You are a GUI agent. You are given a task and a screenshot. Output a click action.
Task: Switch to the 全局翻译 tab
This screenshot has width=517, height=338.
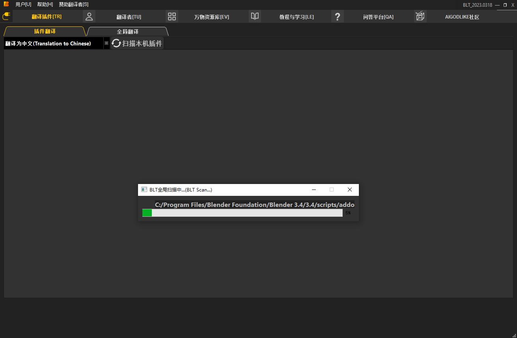click(128, 32)
